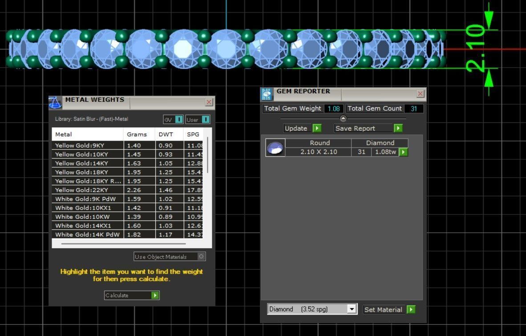
Task: Click the Round shape cell
Action: 318,143
